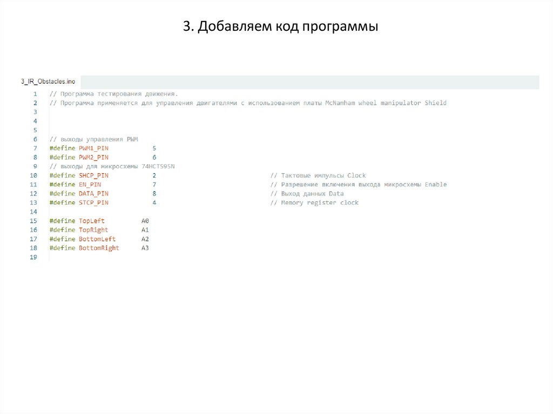Viewport: 553px width, 414px height.
Task: Click the #define keyword on line 15
Action: 63,221
